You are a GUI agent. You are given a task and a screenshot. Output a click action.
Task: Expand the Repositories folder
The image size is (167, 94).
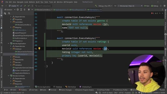[x=11, y=60]
